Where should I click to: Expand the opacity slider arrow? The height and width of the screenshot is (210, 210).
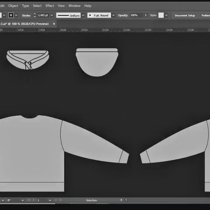(146, 15)
